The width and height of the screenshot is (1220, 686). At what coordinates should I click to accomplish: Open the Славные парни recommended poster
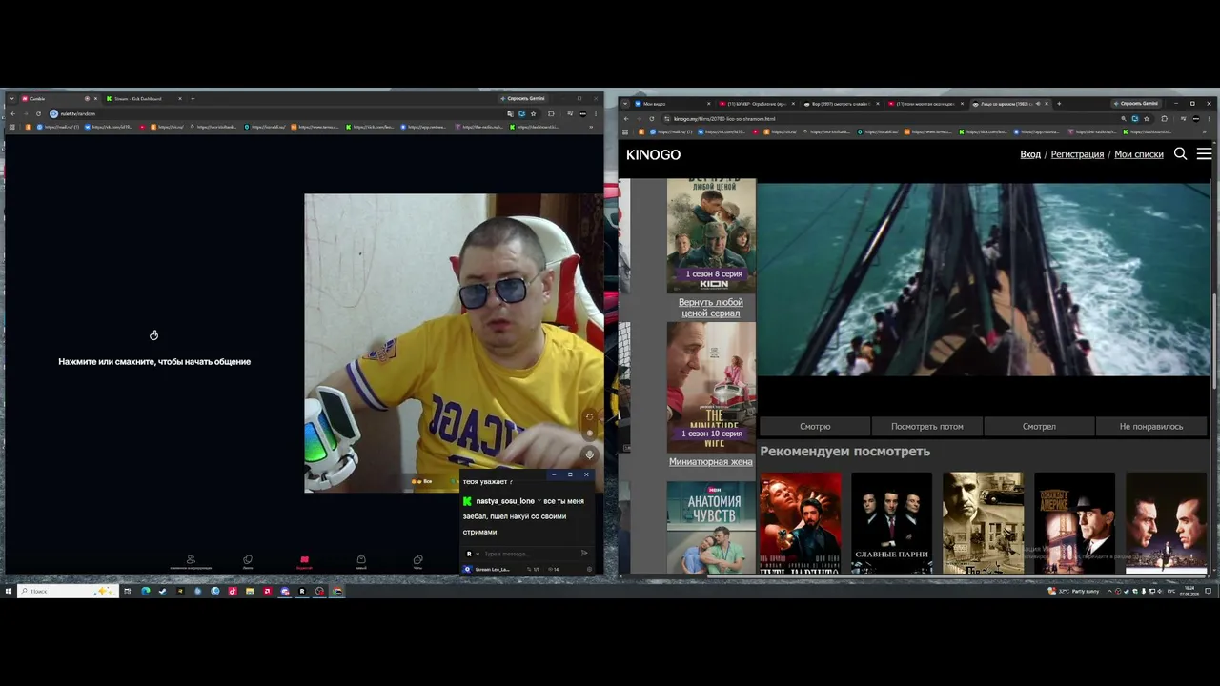click(891, 523)
